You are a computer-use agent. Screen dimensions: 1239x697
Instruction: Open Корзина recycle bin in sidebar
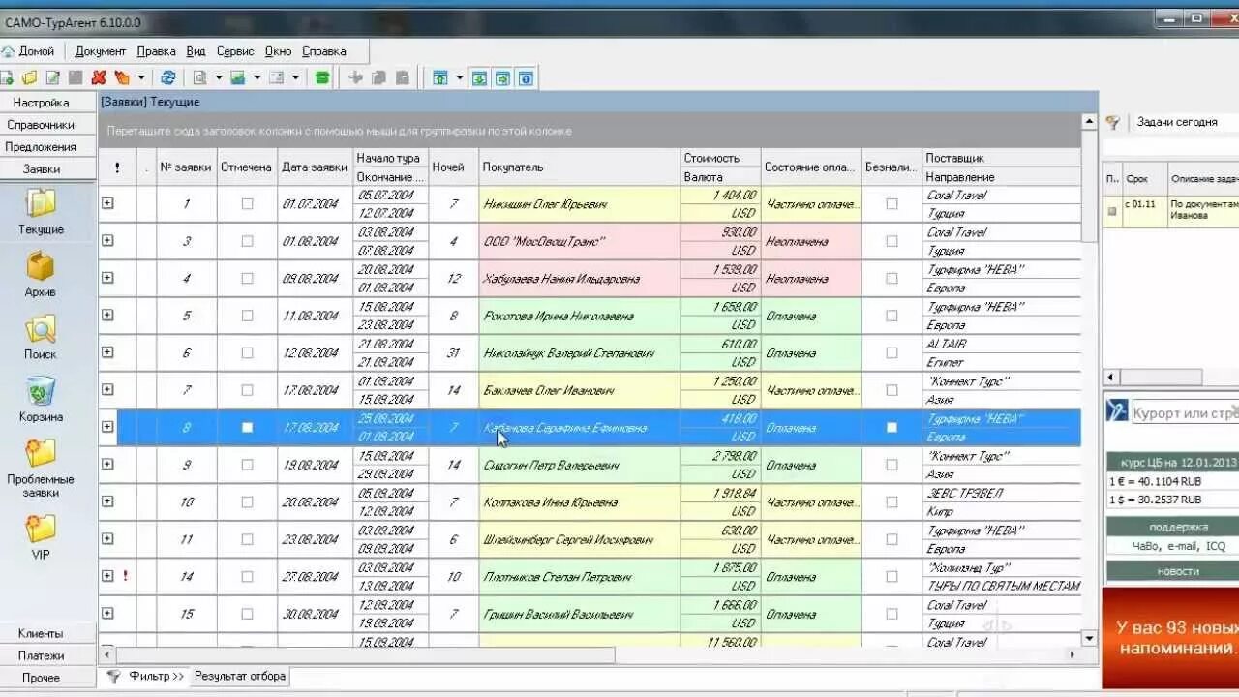pos(41,399)
